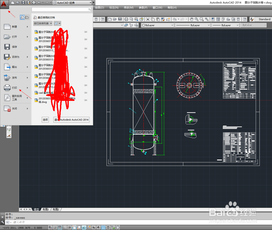Click 保存 in the application menu

tap(16, 47)
